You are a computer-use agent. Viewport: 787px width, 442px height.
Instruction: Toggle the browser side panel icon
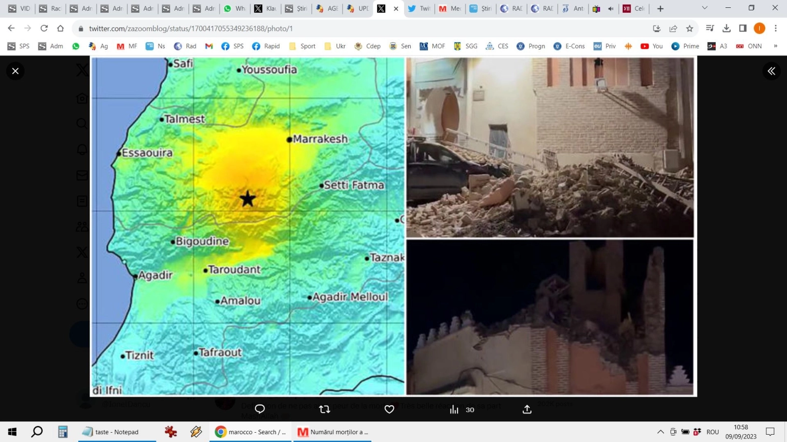[743, 28]
